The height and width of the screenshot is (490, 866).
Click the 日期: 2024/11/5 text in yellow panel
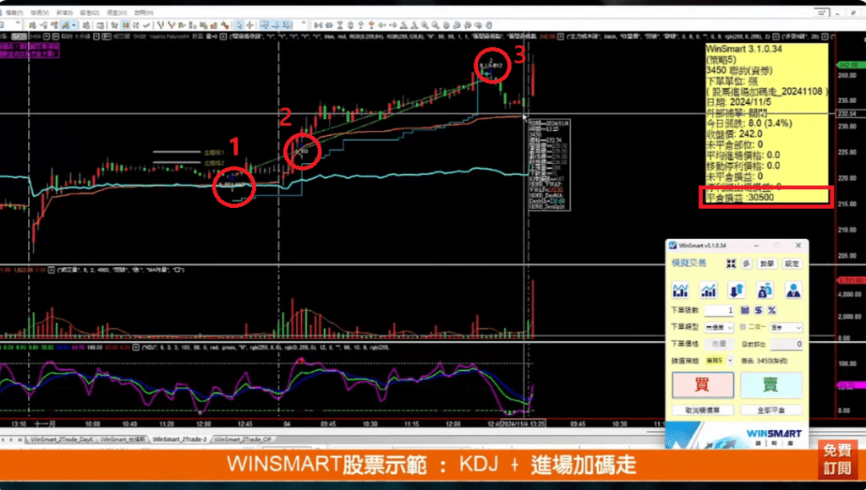[x=738, y=102]
